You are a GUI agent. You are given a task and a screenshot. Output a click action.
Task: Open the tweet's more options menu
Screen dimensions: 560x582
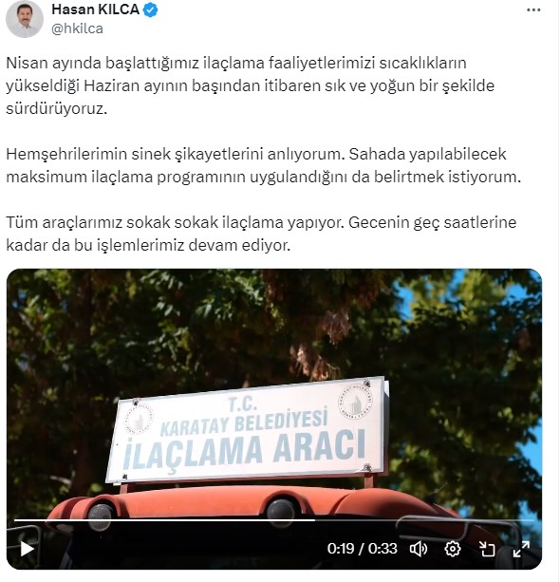point(533,10)
